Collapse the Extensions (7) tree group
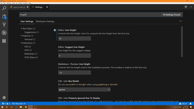The width and height of the screenshot is (194, 109). pos(21,43)
